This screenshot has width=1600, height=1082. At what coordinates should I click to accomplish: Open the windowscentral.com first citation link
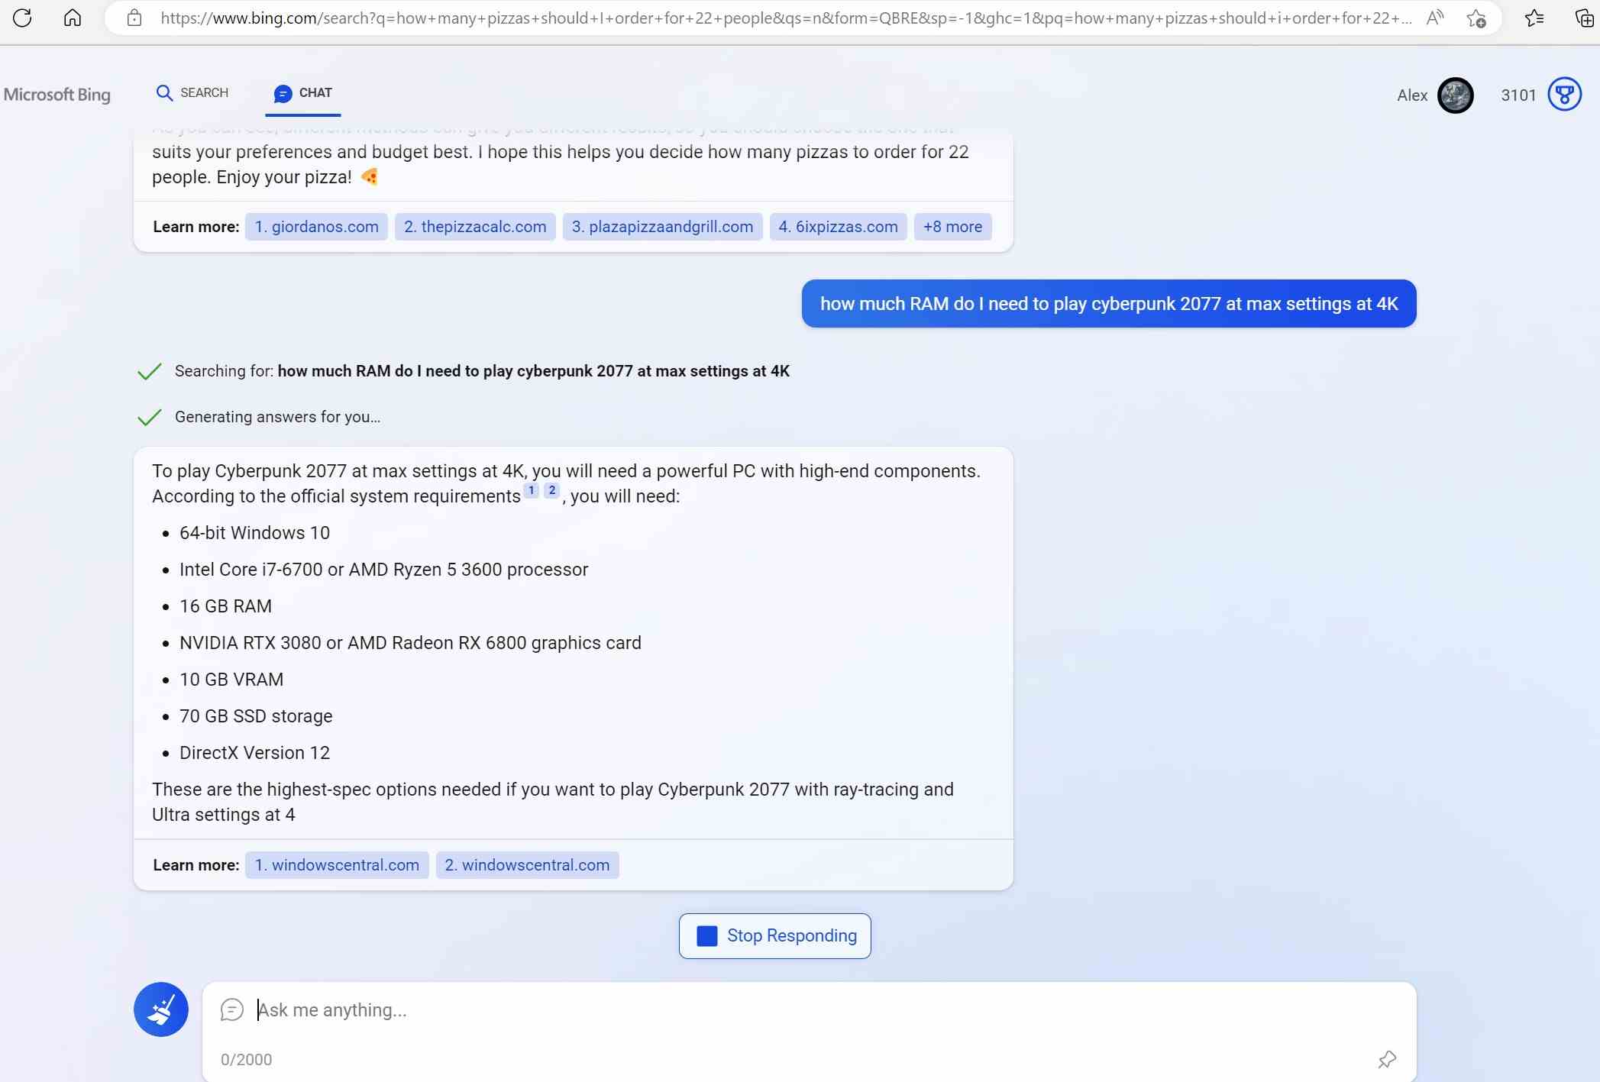336,864
